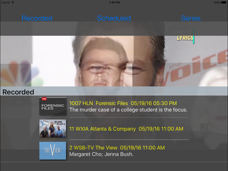Image resolution: width=228 pixels, height=171 pixels.
Task: Open the Atlanta & Company thumbnail
Action: tap(52, 128)
